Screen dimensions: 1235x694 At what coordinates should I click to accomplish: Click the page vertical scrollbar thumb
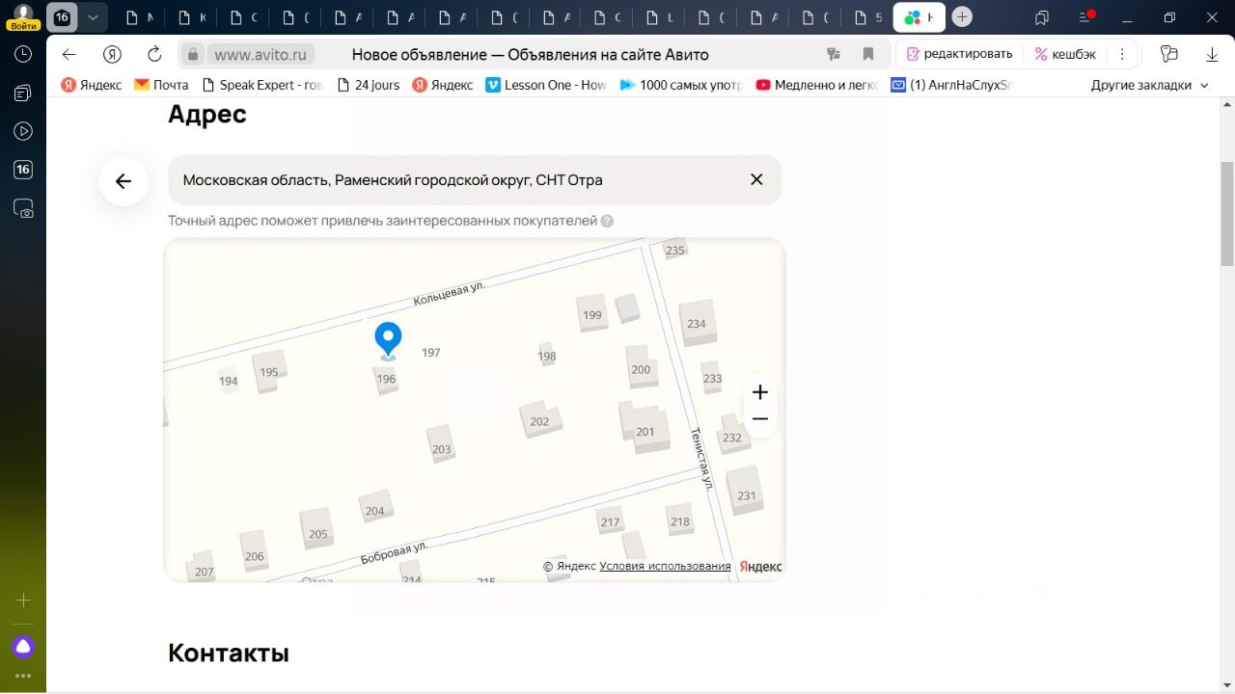(1227, 213)
